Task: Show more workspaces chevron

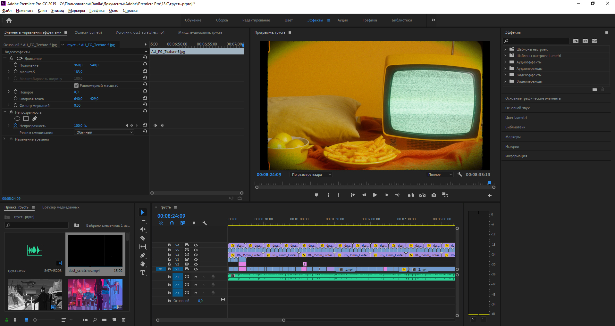Action: click(434, 20)
